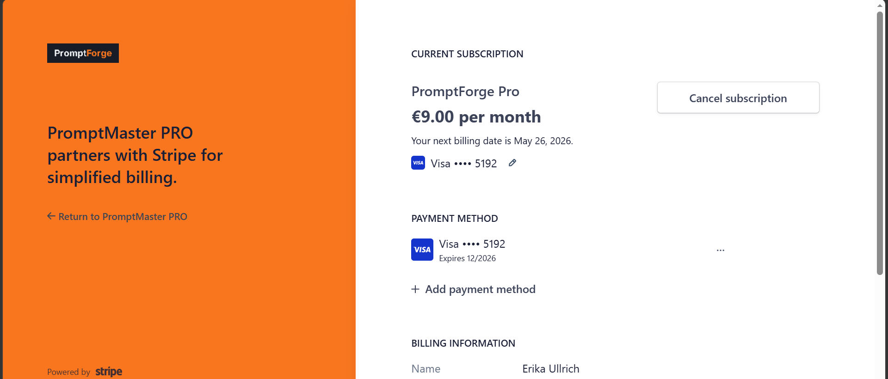Screen dimensions: 888x379
Task: Click the billing name Erika Ullrich
Action: [550, 369]
